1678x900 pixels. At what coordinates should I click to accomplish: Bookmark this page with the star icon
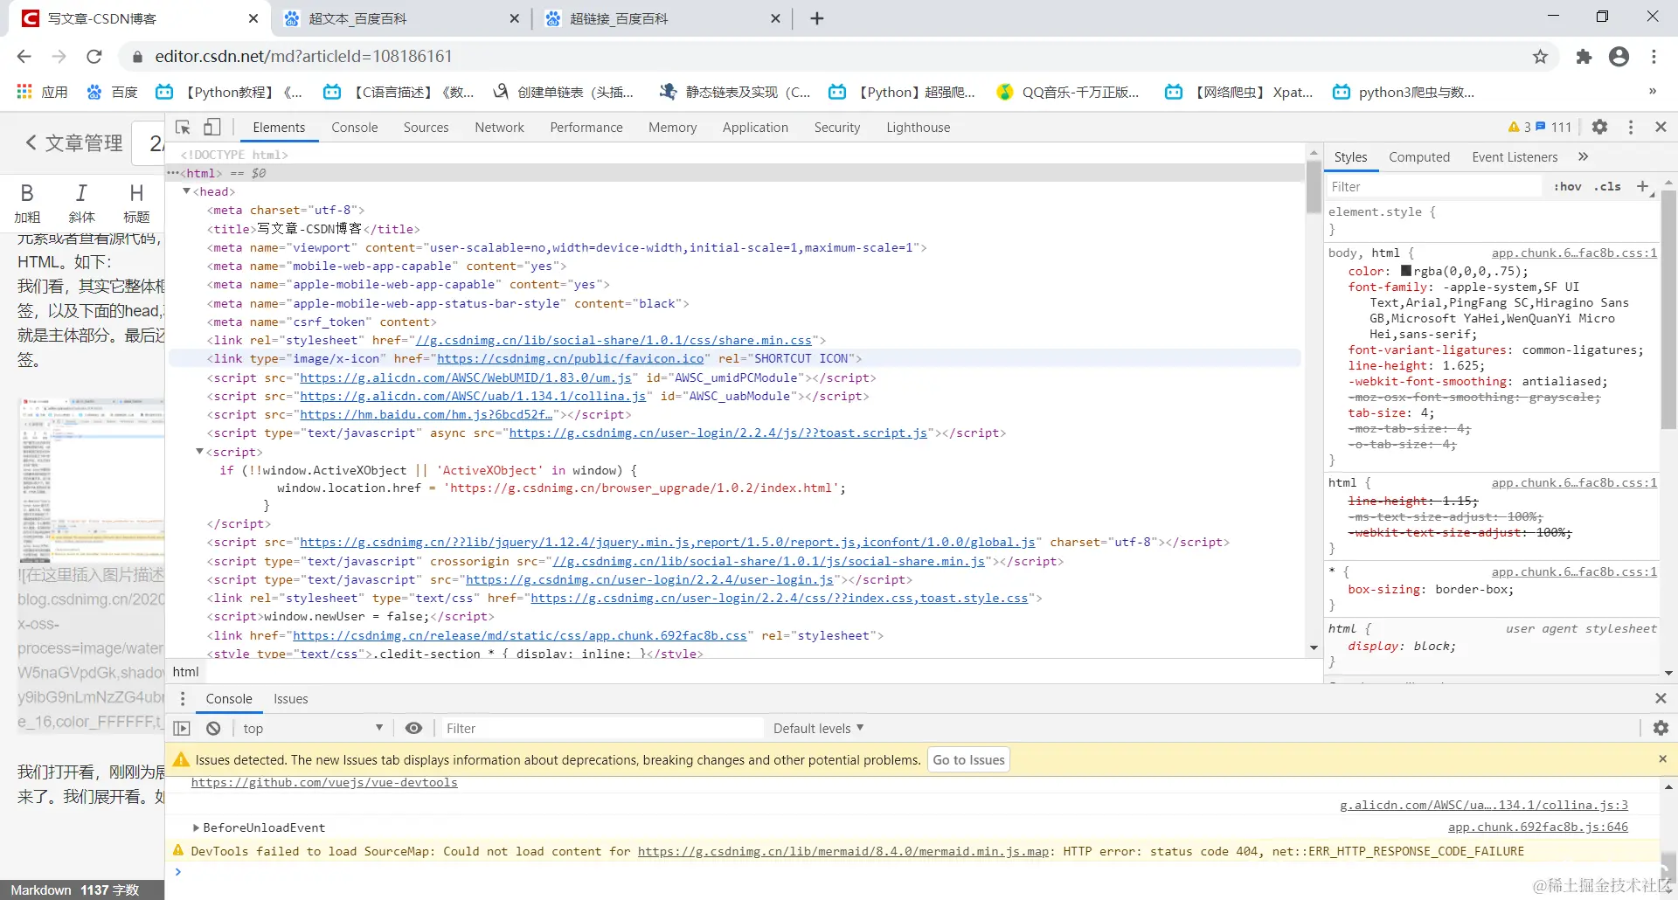tap(1540, 57)
